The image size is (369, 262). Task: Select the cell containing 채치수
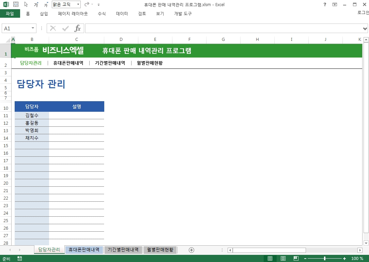pyautogui.click(x=32, y=138)
